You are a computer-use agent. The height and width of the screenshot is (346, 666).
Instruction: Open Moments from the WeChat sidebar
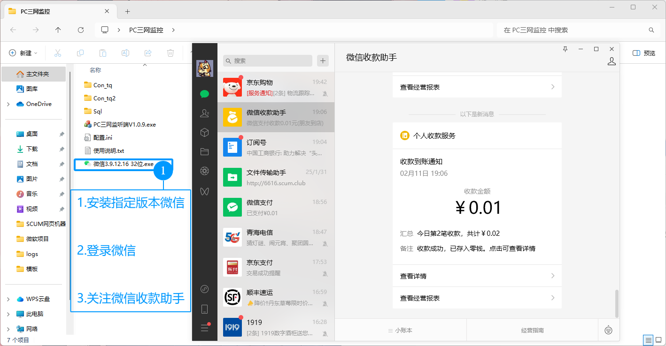tap(204, 171)
